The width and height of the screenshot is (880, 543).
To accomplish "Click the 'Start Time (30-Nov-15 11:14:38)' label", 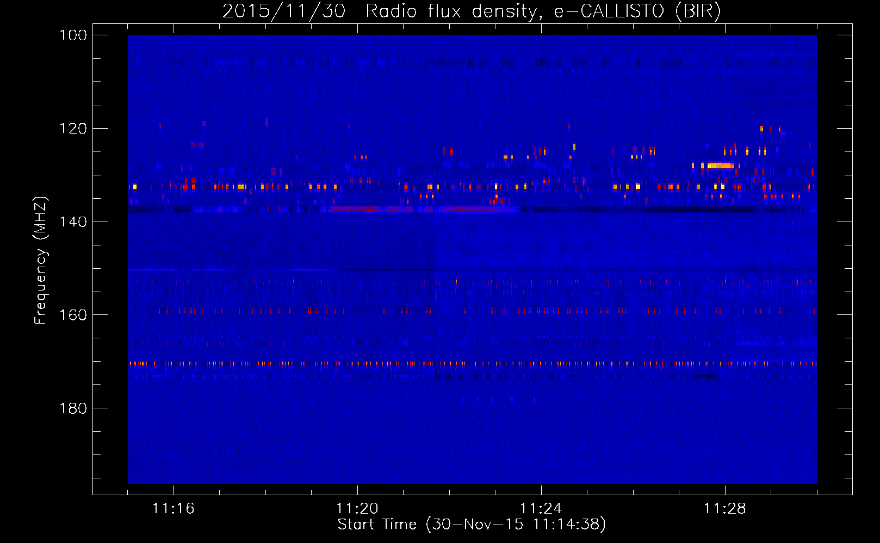I will (472, 525).
